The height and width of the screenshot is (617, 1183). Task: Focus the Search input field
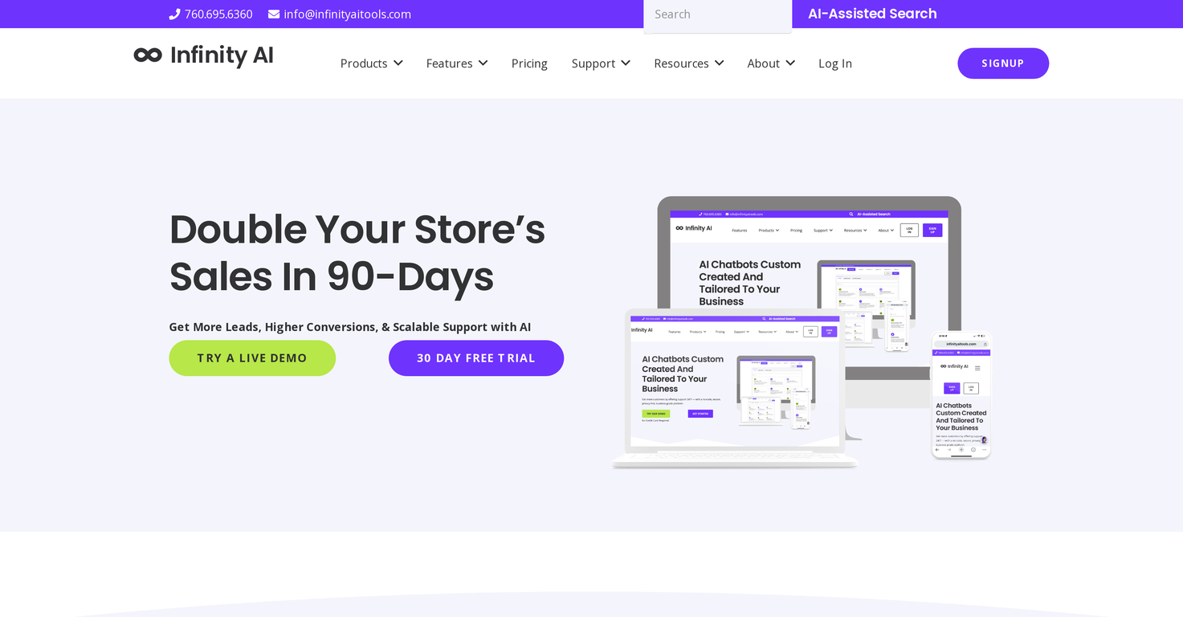click(x=717, y=14)
